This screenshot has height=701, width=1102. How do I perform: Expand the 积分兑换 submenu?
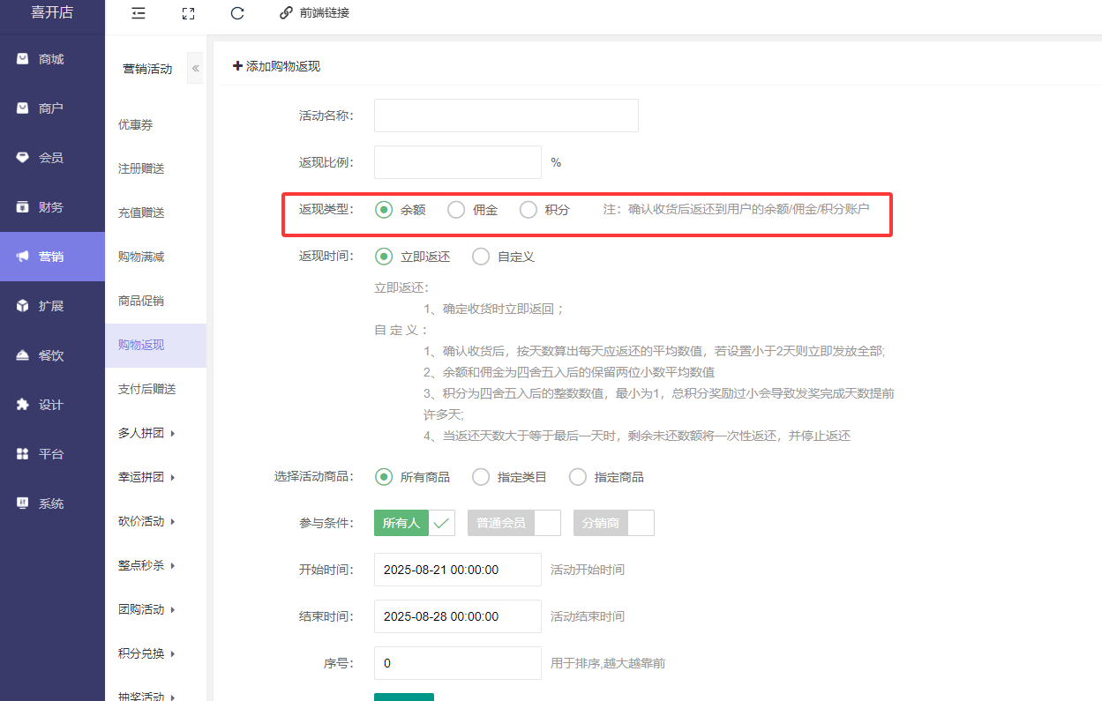coord(146,653)
